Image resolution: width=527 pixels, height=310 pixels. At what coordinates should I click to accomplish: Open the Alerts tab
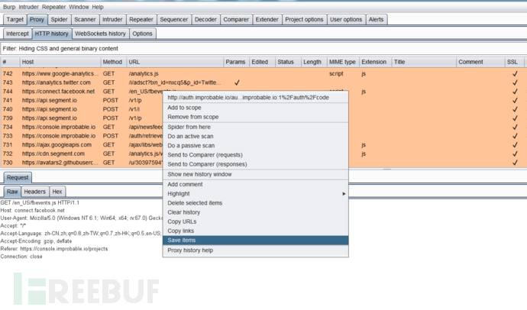coord(376,20)
